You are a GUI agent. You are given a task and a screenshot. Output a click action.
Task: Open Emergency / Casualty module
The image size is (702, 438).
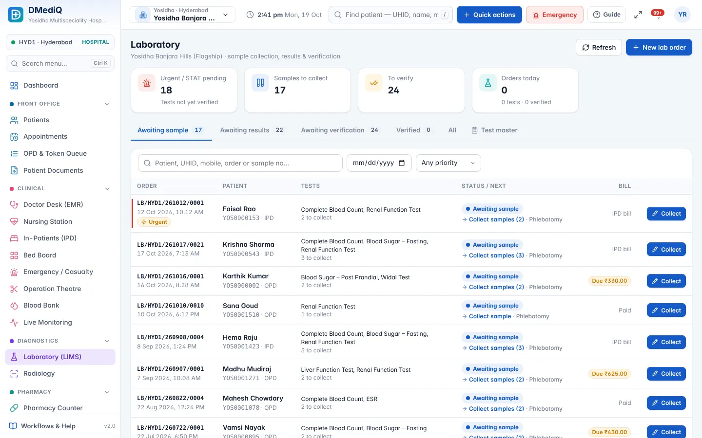coord(60,272)
